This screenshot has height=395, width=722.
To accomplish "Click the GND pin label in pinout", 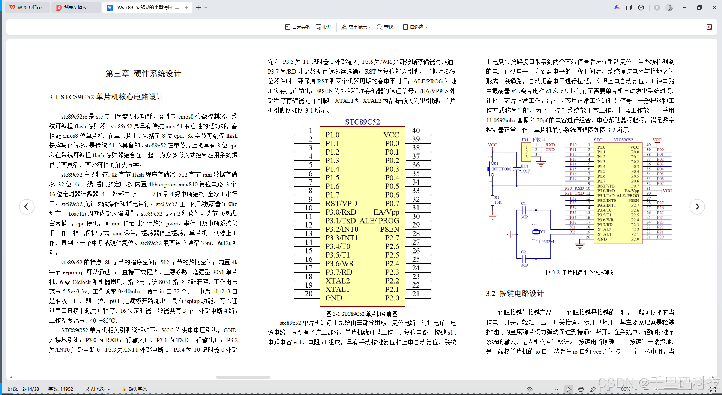I will point(333,298).
